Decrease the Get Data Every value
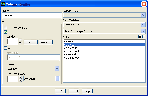148x96 pixels. click(20, 80)
